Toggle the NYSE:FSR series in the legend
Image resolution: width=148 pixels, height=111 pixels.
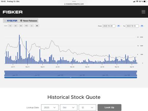coord(11,21)
